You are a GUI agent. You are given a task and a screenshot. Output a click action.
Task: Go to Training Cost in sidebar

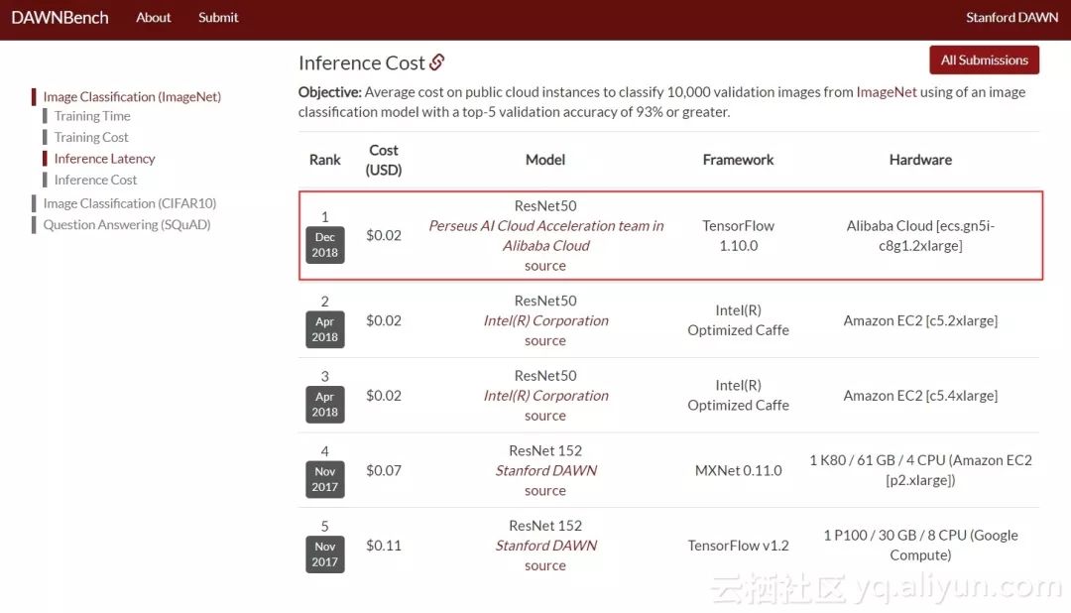coord(91,137)
